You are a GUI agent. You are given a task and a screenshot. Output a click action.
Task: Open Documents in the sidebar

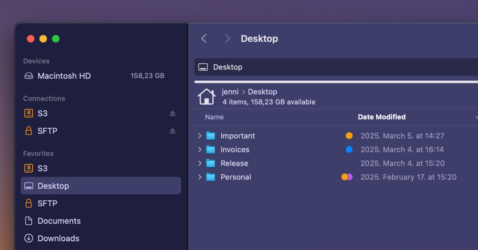pyautogui.click(x=101, y=221)
